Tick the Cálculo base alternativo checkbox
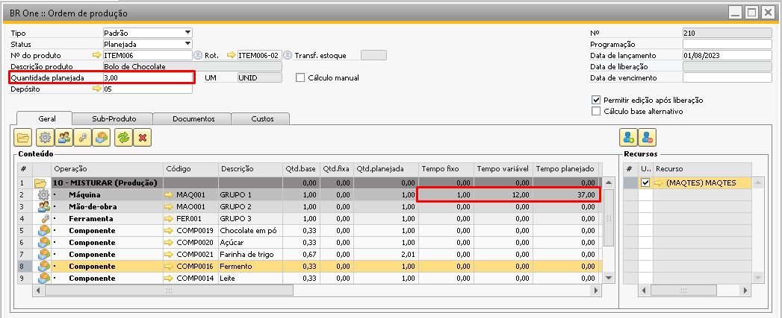 click(x=596, y=112)
